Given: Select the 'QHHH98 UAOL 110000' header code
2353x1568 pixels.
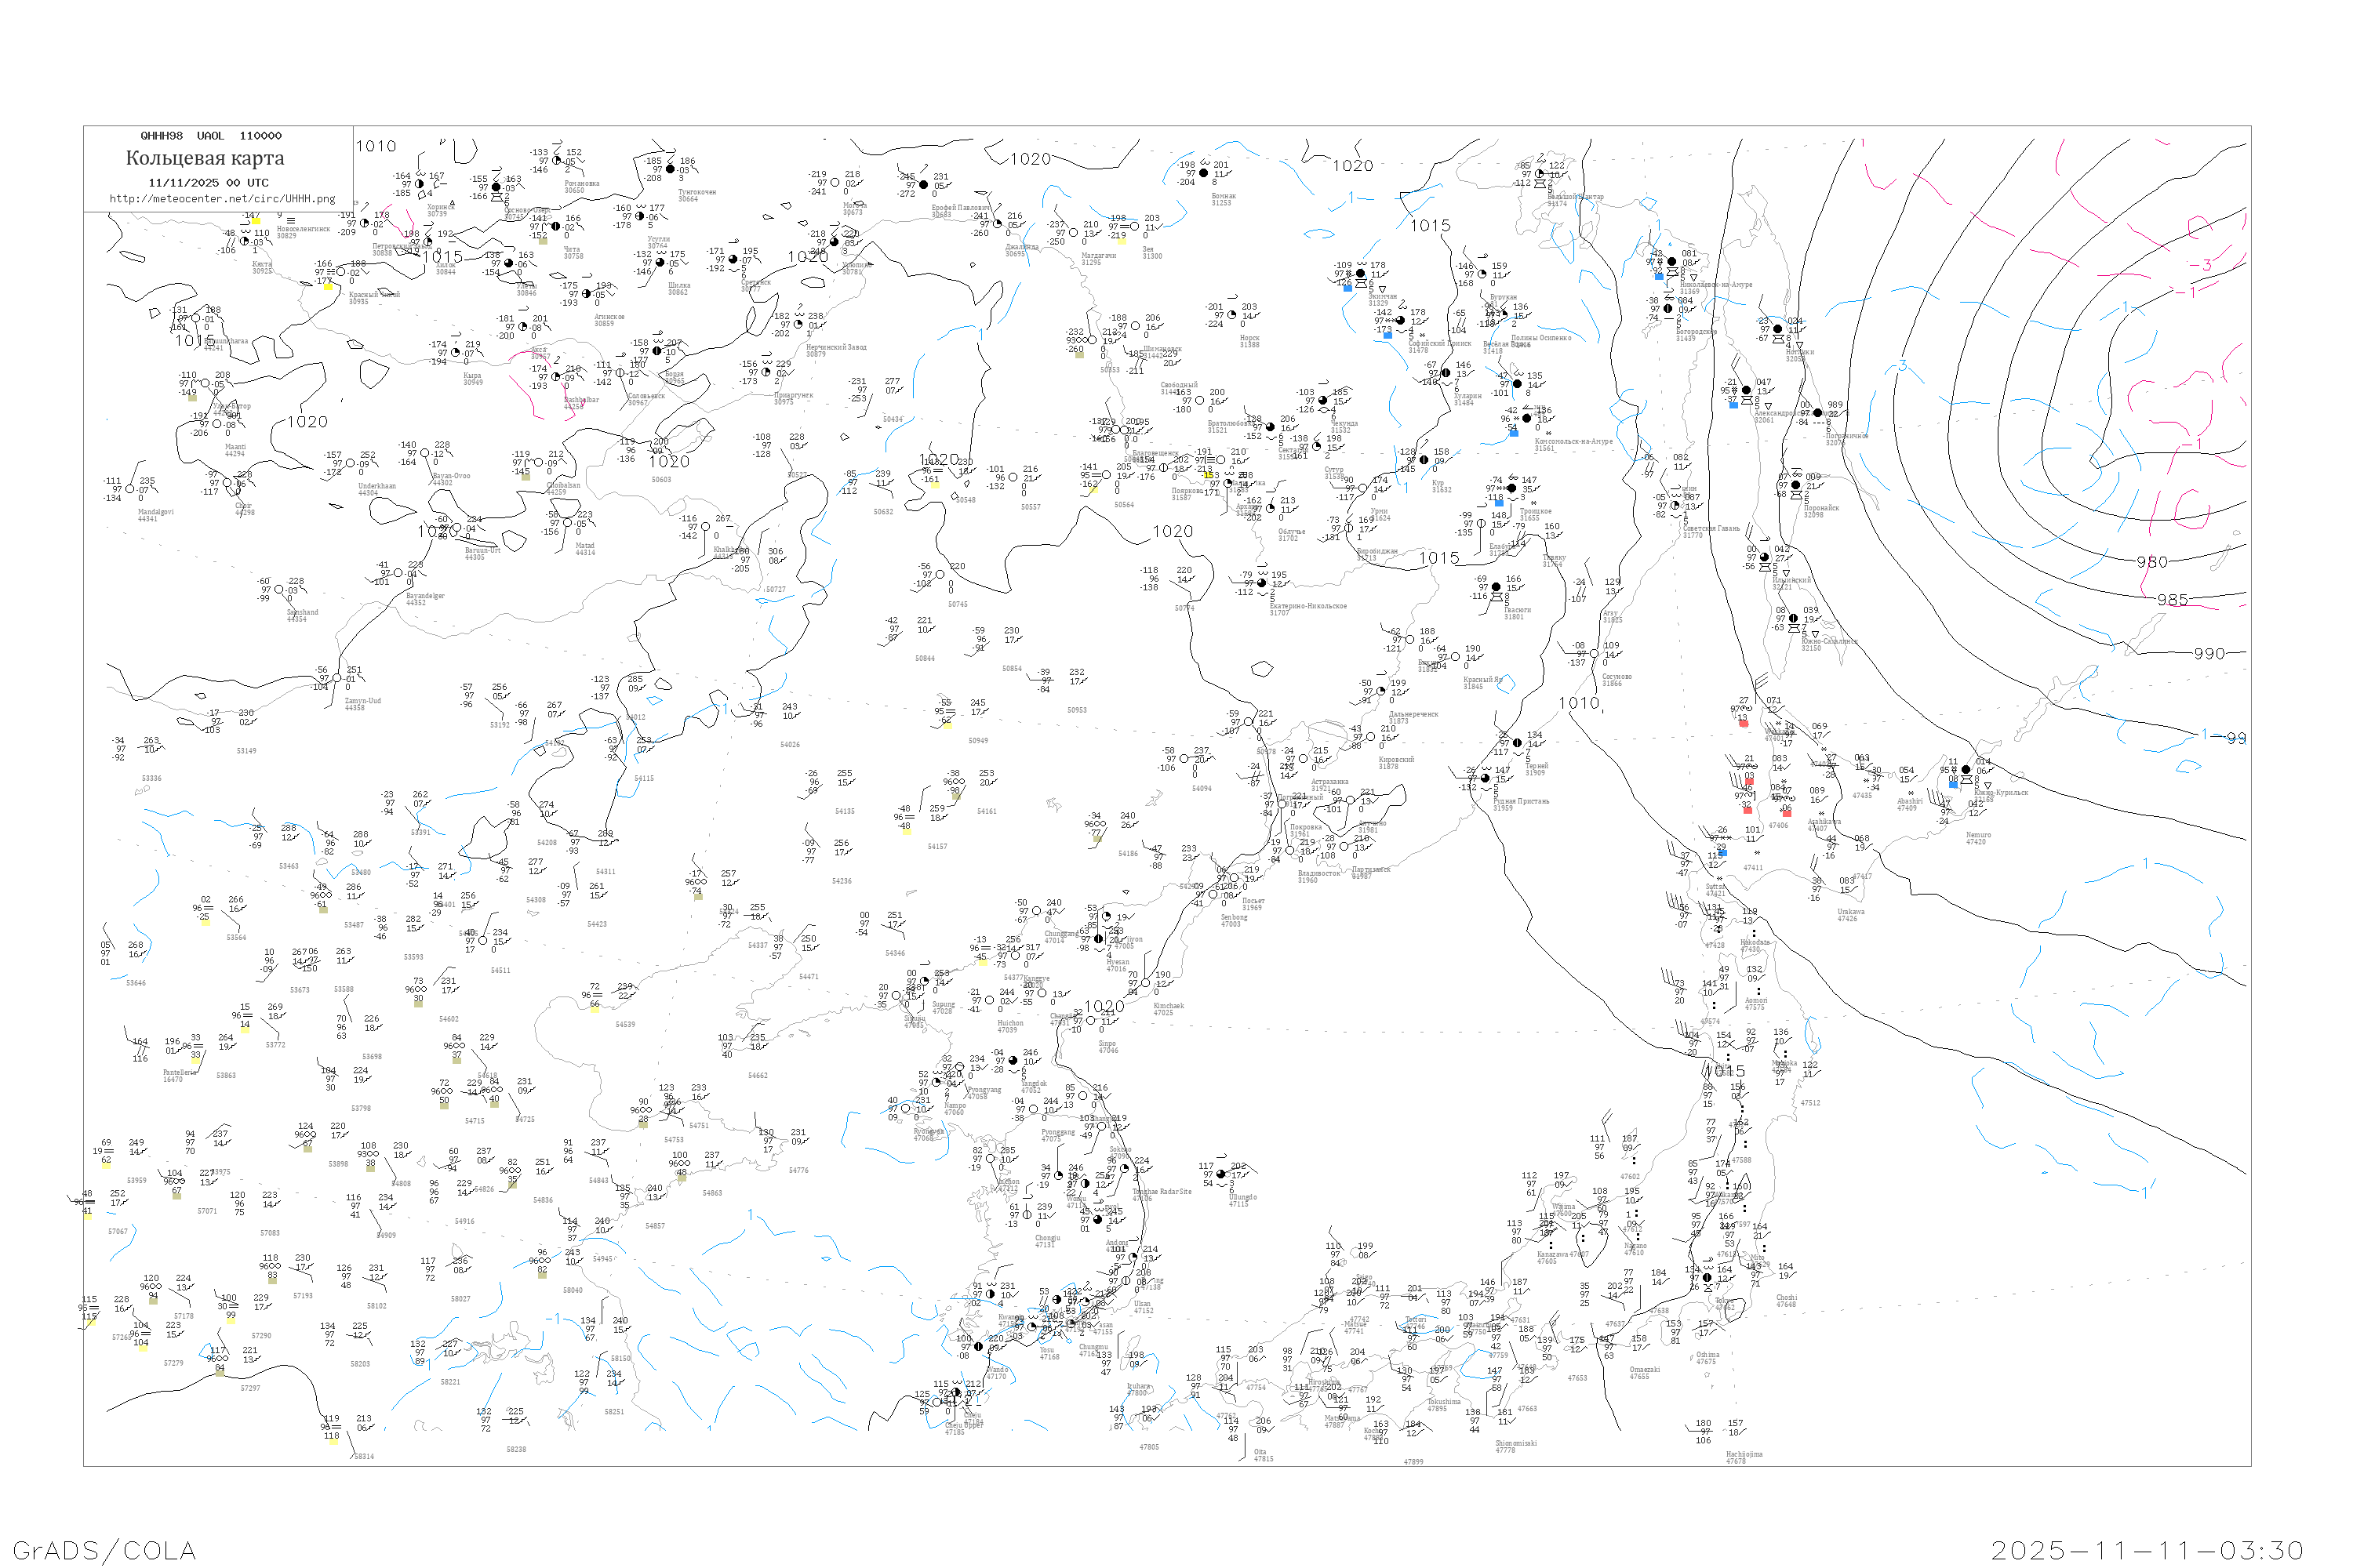Looking at the screenshot, I should point(211,136).
